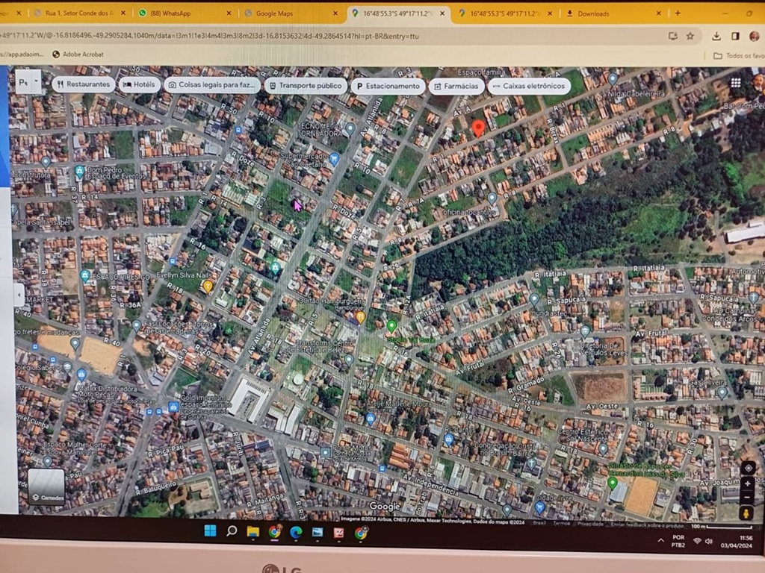Click the Tecnometal Tornadora map pin
The height and width of the screenshot is (573, 765).
(350, 128)
